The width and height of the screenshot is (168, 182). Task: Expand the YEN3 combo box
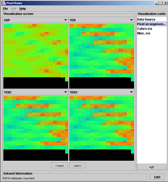[x=102, y=92]
